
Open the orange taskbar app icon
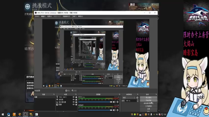pyautogui.click(x=14, y=114)
